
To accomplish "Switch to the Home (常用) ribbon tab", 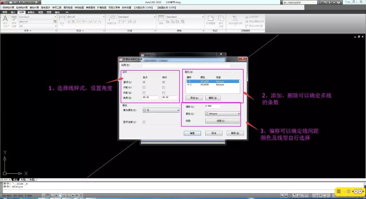I will tap(5, 12).
